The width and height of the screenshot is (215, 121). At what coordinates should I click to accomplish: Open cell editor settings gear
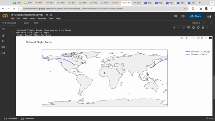[x=193, y=28]
